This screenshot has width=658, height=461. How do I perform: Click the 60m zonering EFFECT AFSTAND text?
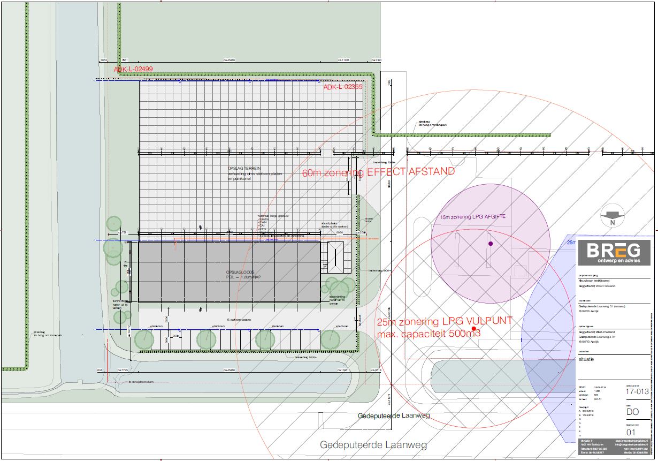(378, 172)
